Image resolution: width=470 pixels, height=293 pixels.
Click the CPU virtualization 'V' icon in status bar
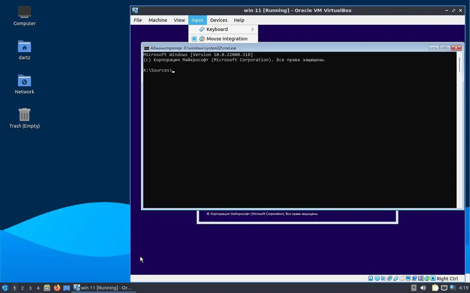tap(421, 278)
